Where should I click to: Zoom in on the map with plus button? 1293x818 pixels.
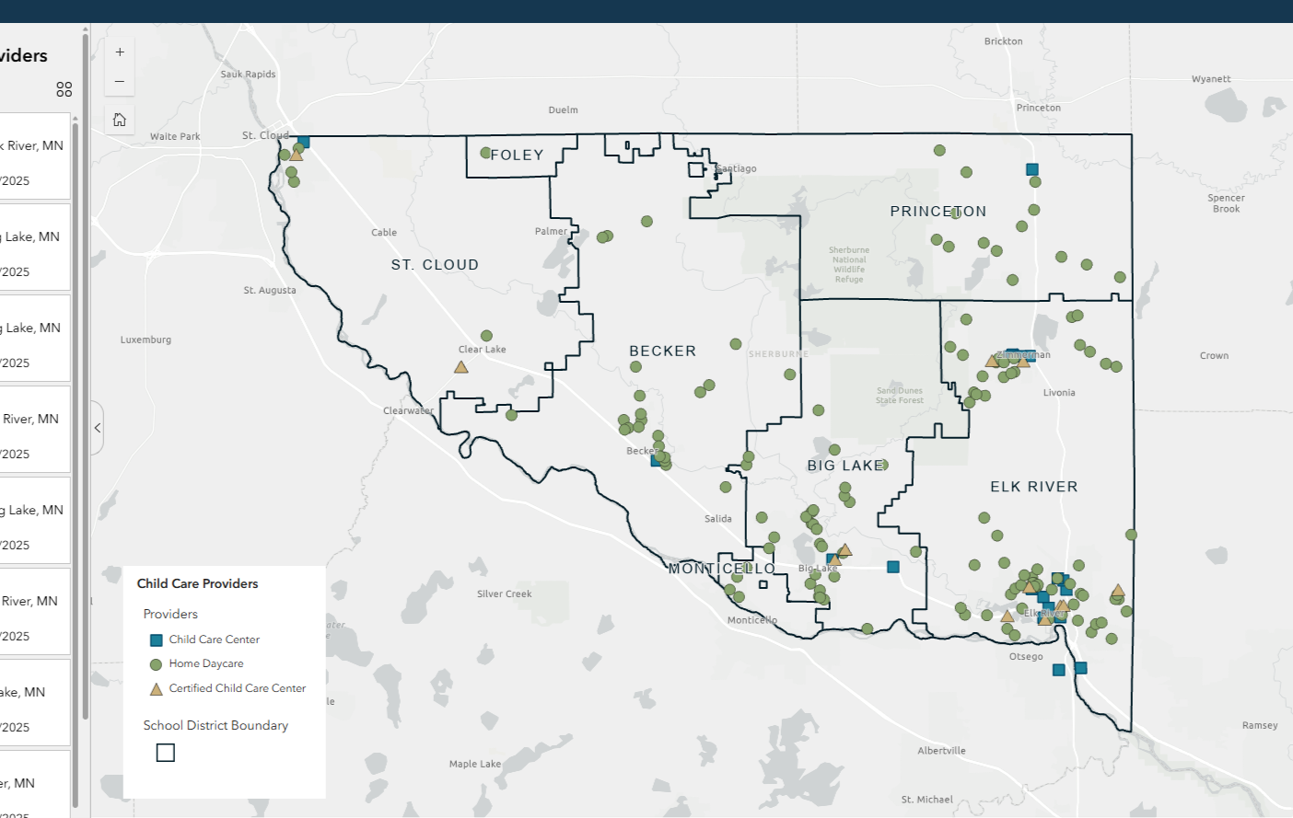tap(120, 52)
